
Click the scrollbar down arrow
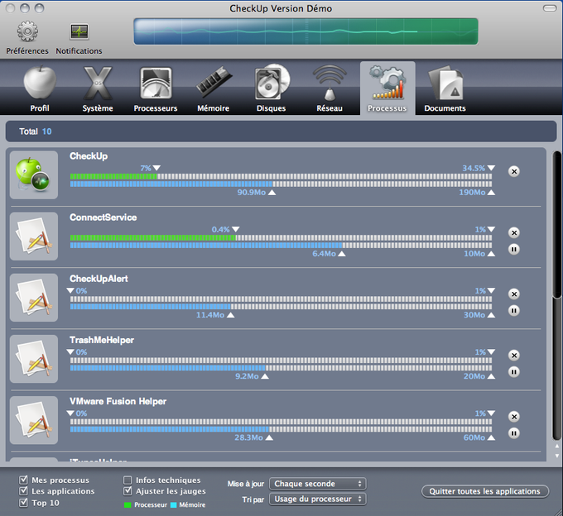[x=557, y=456]
